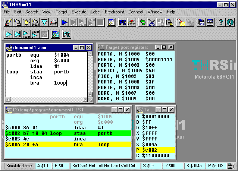Click the Paste clipboard icon
The image size is (238, 171).
[170, 22]
